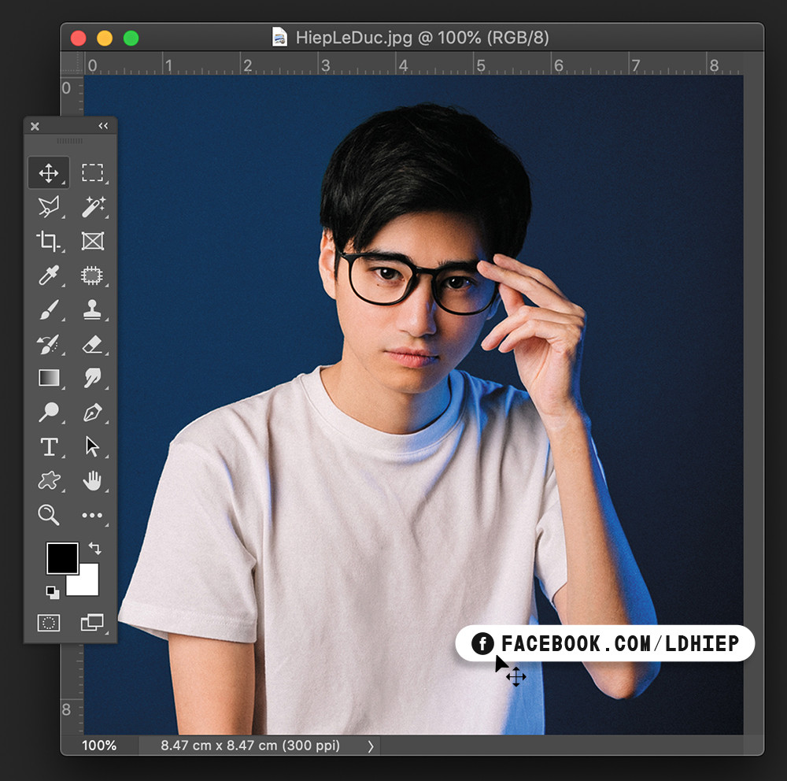Expand the status bar info arrow

click(371, 746)
